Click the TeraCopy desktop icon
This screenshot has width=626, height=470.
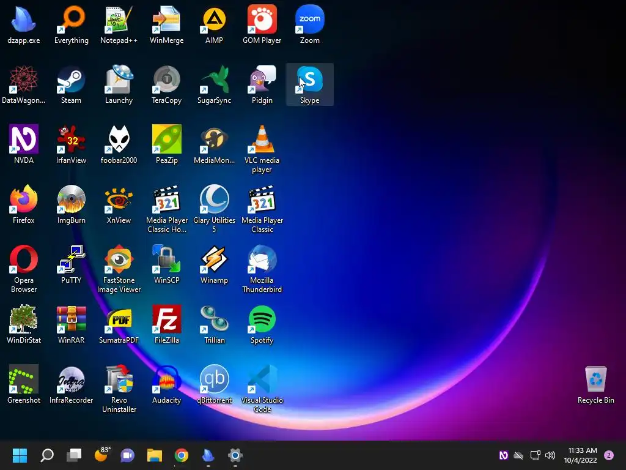click(166, 84)
